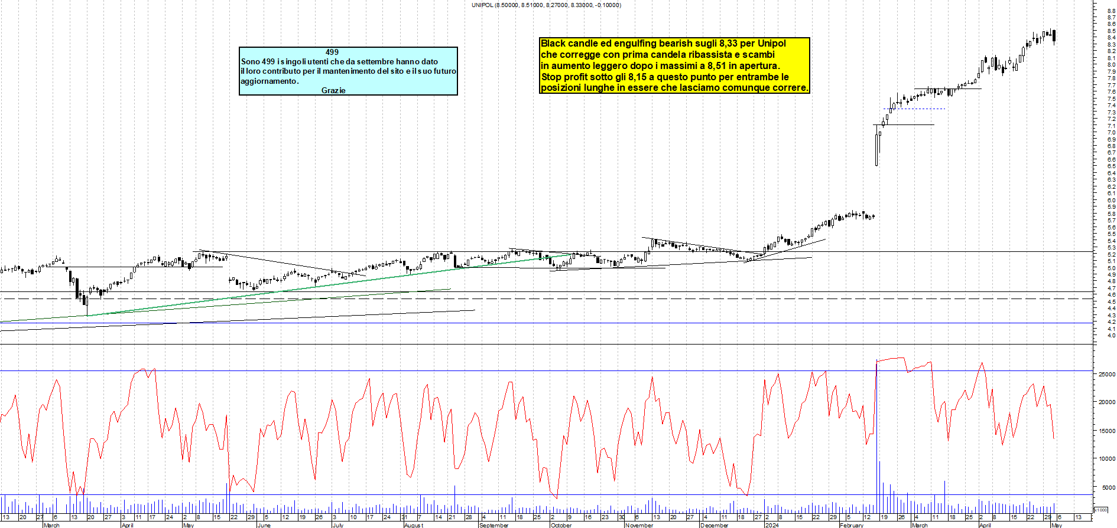Image resolution: width=1117 pixels, height=528 pixels.
Task: Click the "x1000" volume scale box
Action: click(x=1101, y=510)
